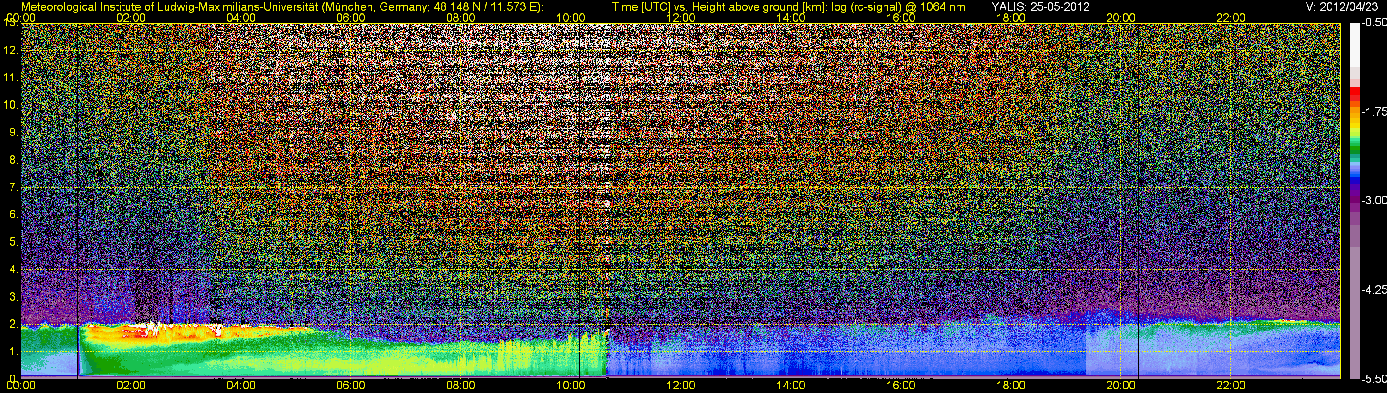Select the 18:00 tick on bottom time axis
Image resolution: width=1387 pixels, height=393 pixels.
[1011, 386]
